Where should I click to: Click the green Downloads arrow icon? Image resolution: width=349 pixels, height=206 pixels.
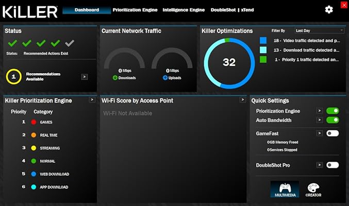pos(115,78)
